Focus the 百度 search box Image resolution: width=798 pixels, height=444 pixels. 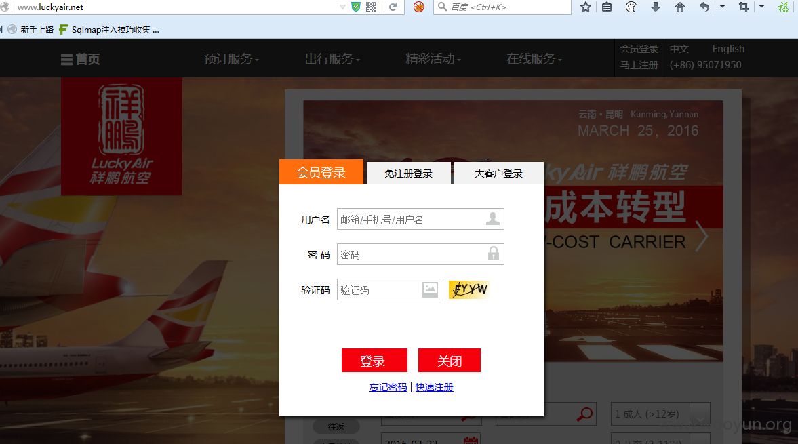[x=502, y=7]
